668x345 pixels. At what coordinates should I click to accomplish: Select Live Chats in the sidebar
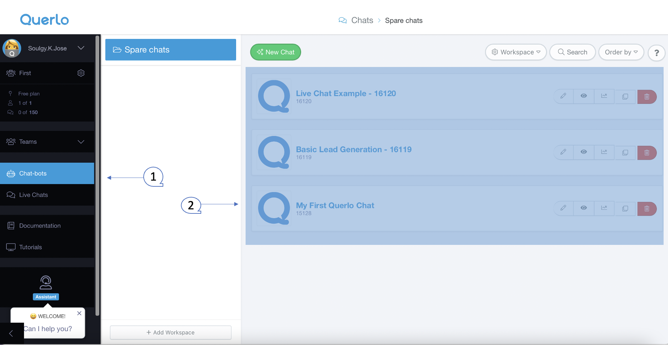(x=33, y=195)
